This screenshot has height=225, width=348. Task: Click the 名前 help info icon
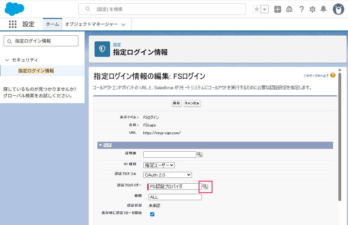pyautogui.click(x=138, y=125)
